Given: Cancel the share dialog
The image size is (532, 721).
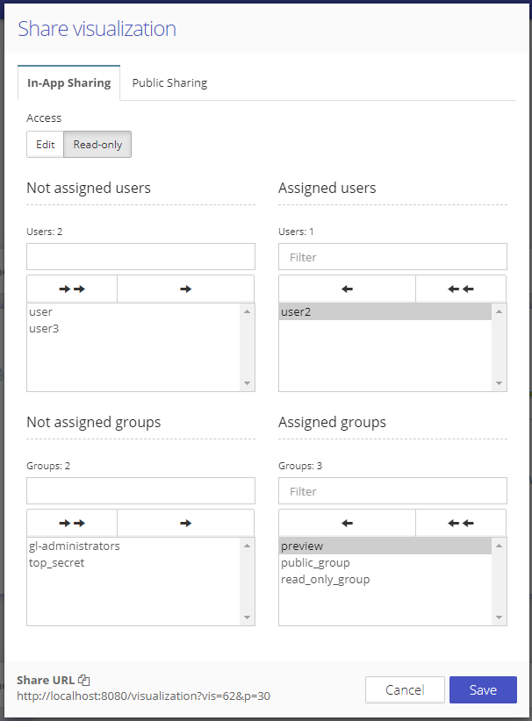Looking at the screenshot, I should pos(405,690).
